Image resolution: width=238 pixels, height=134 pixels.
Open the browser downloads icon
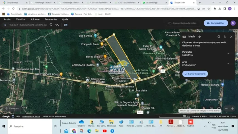click(x=220, y=9)
